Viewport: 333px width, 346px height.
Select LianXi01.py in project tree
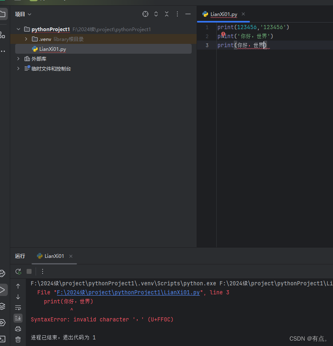(x=104, y=49)
